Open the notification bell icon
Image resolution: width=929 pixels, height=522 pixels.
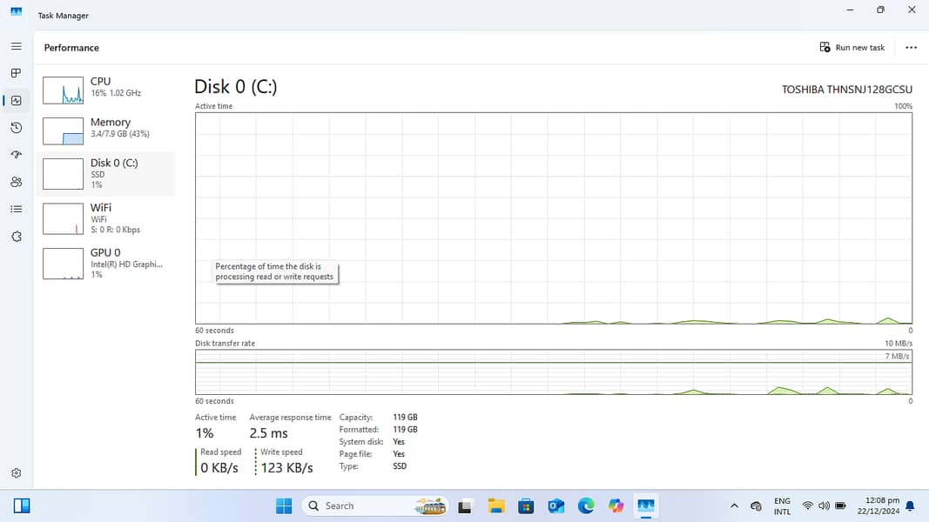(910, 506)
